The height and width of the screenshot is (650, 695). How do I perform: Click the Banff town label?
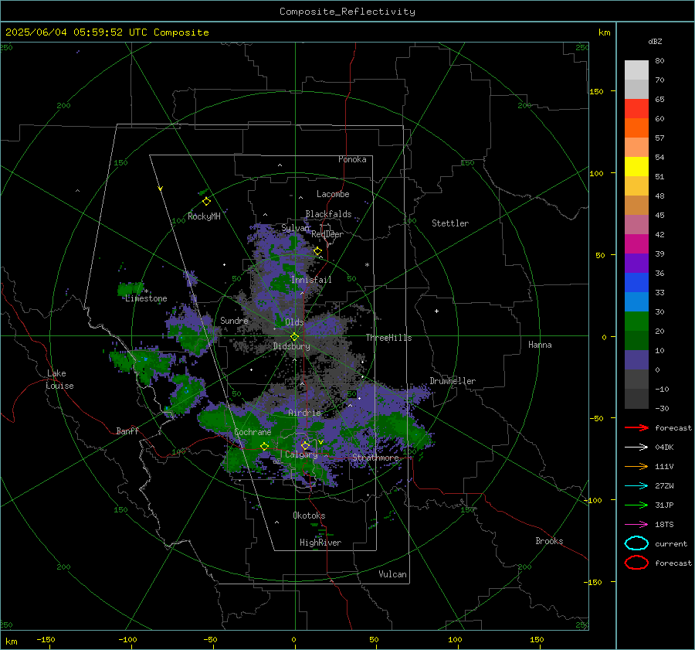(127, 430)
